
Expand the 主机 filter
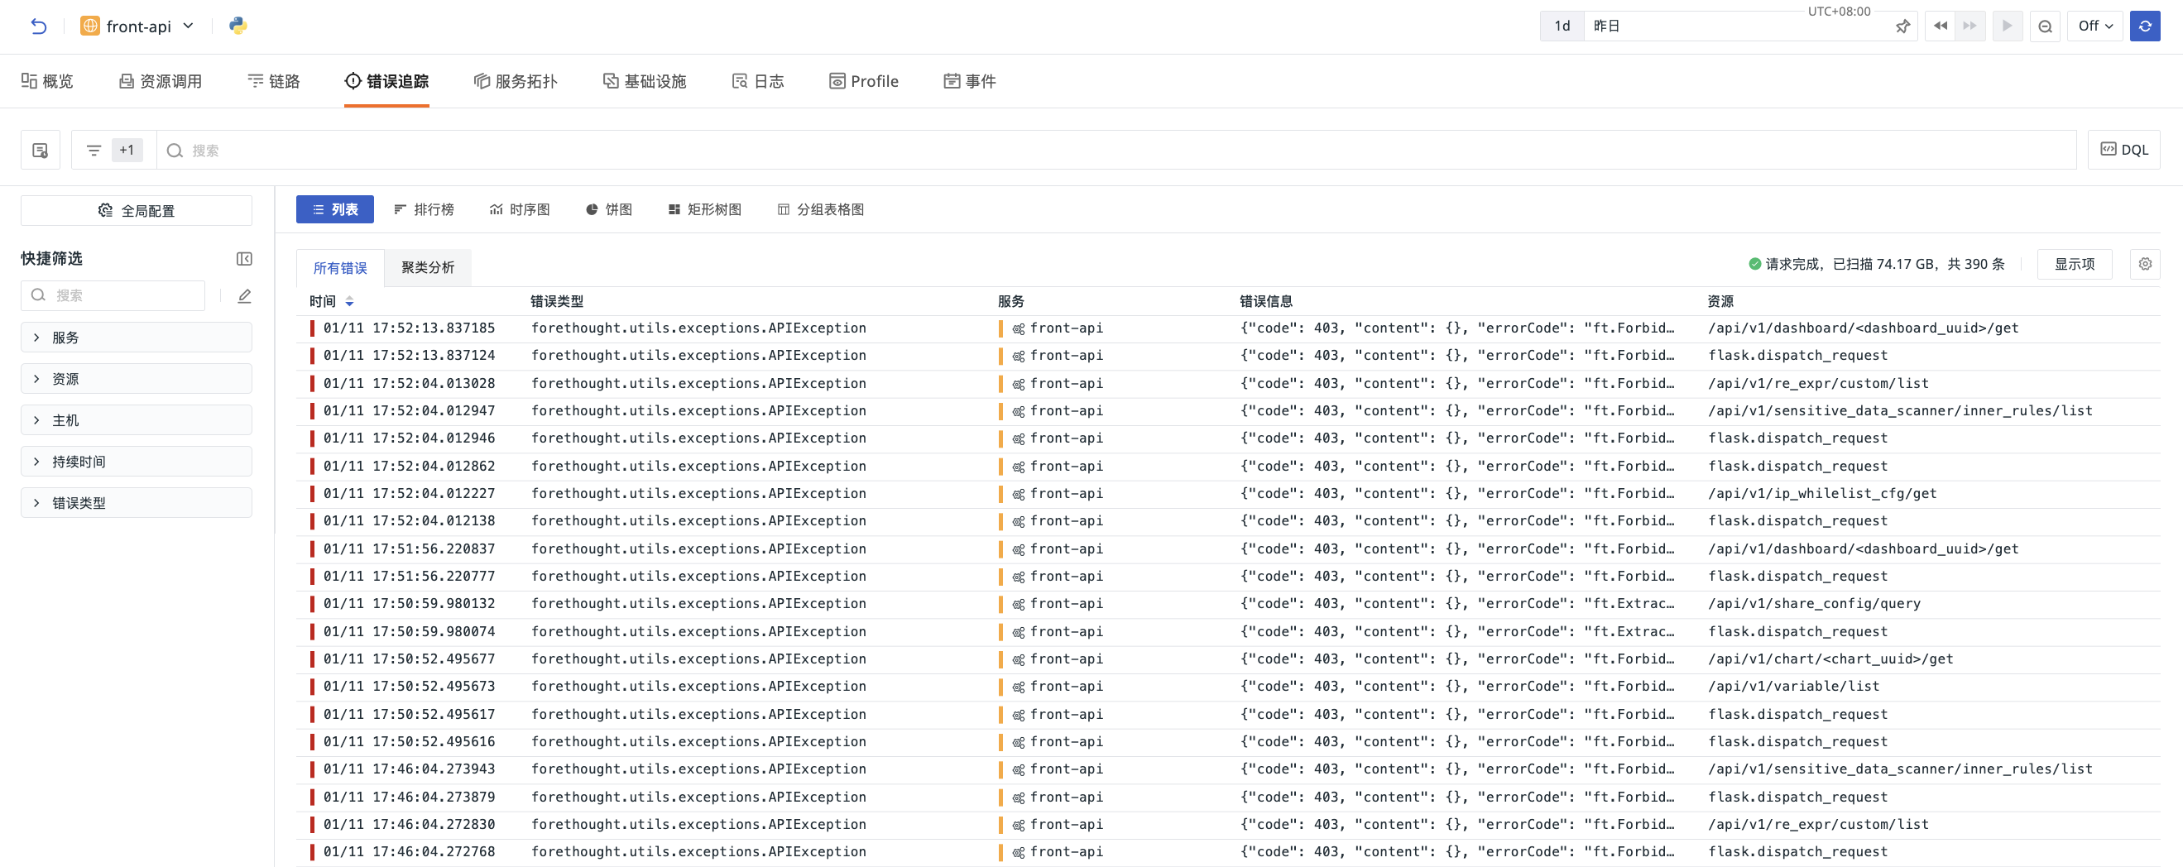coord(137,420)
